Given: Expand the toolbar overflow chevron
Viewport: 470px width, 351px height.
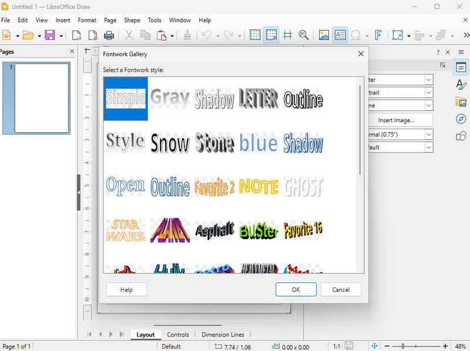Looking at the screenshot, I should 466,35.
